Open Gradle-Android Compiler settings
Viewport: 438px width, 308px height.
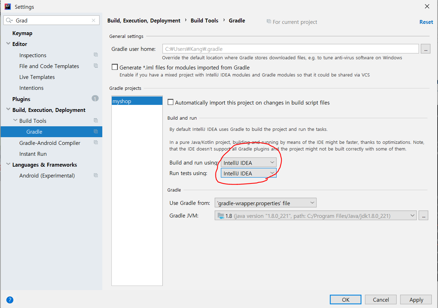point(50,143)
